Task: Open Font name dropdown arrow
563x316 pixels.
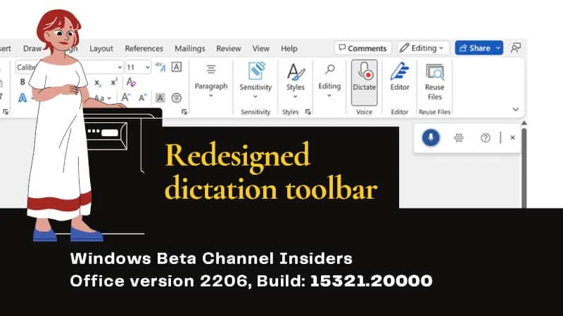Action: click(x=120, y=67)
